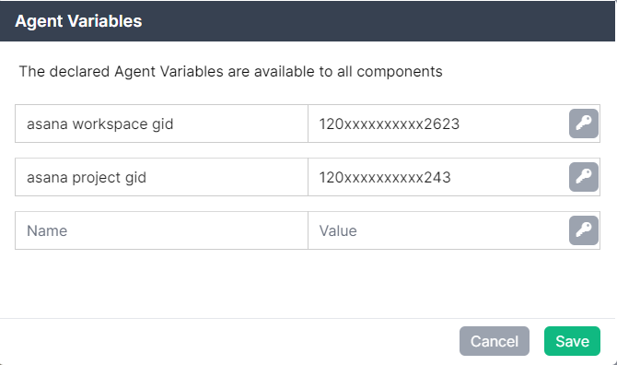617x365 pixels.
Task: Save the agent variables
Action: pyautogui.click(x=572, y=341)
